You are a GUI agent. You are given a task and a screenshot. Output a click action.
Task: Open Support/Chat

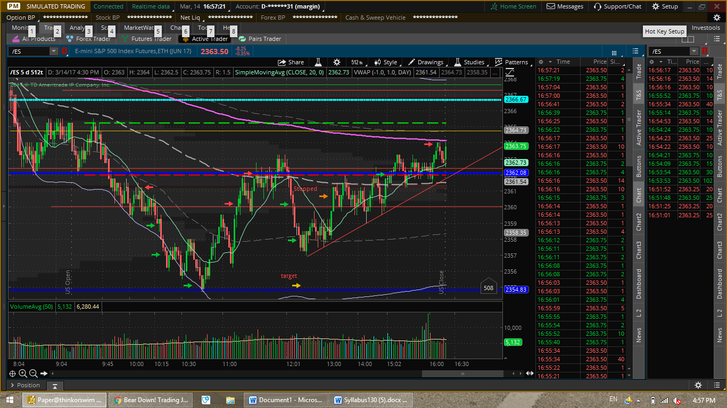pyautogui.click(x=617, y=6)
